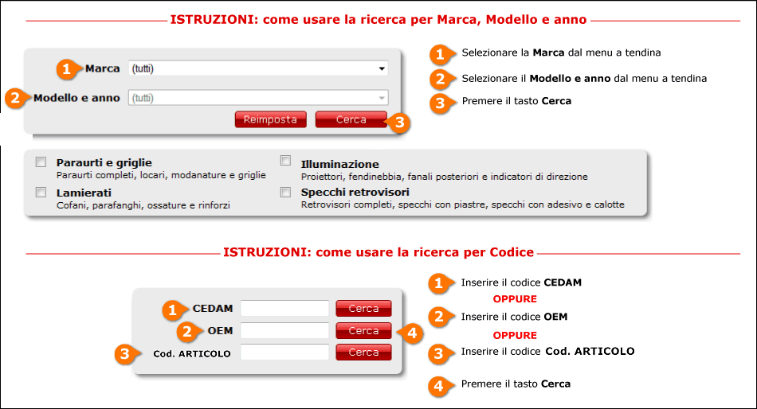Tick the Lamierati checkbox

[41, 193]
